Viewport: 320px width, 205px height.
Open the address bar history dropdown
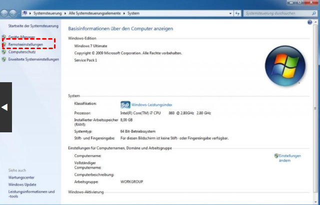coord(230,14)
